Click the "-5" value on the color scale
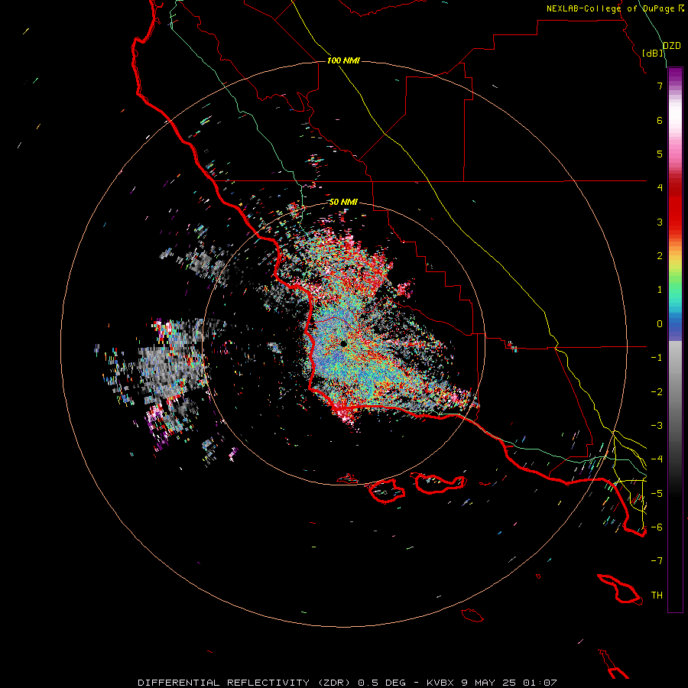688x688 pixels. 657,494
